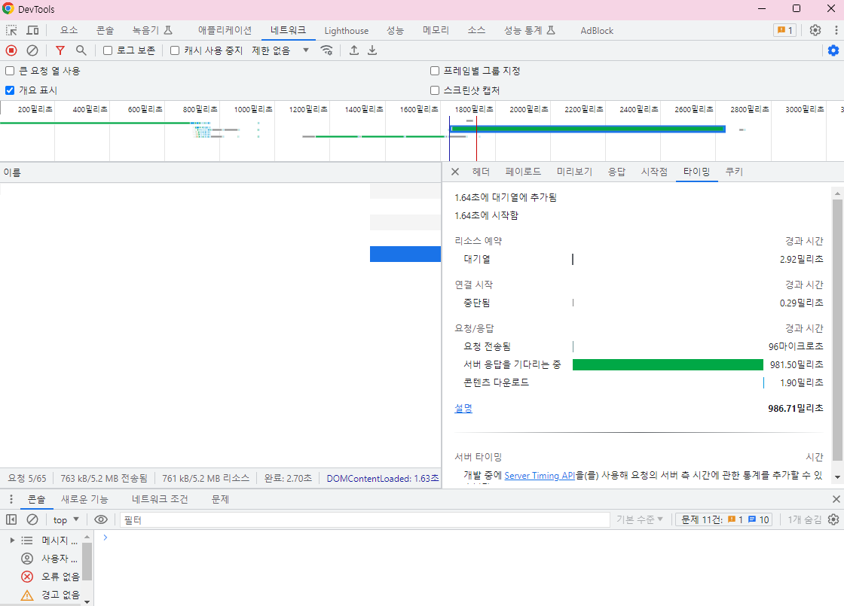Enable the 프레임별 그룹 지정 checkbox

[435, 71]
